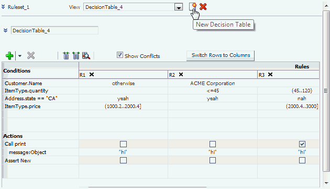Select the Customer.Name condition row
330x189 pixels.
point(24,84)
